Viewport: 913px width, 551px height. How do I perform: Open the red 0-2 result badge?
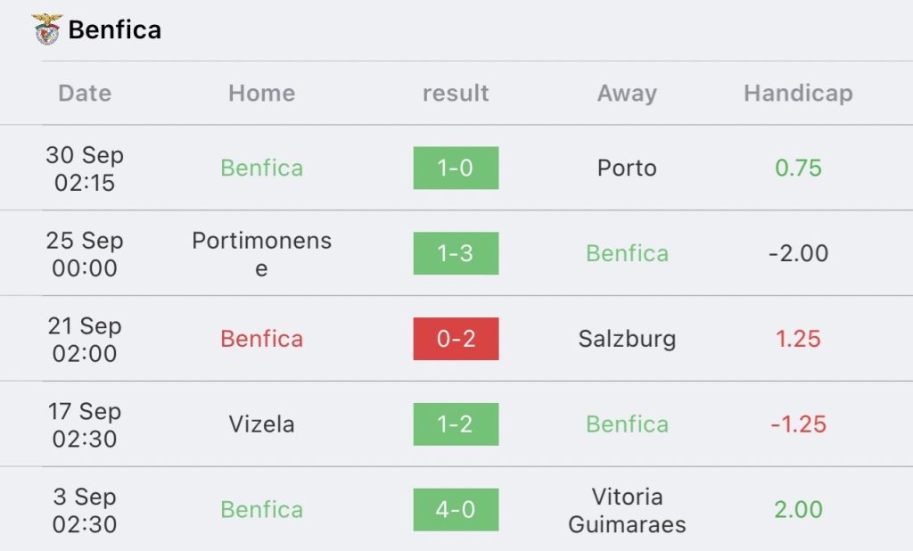(456, 339)
